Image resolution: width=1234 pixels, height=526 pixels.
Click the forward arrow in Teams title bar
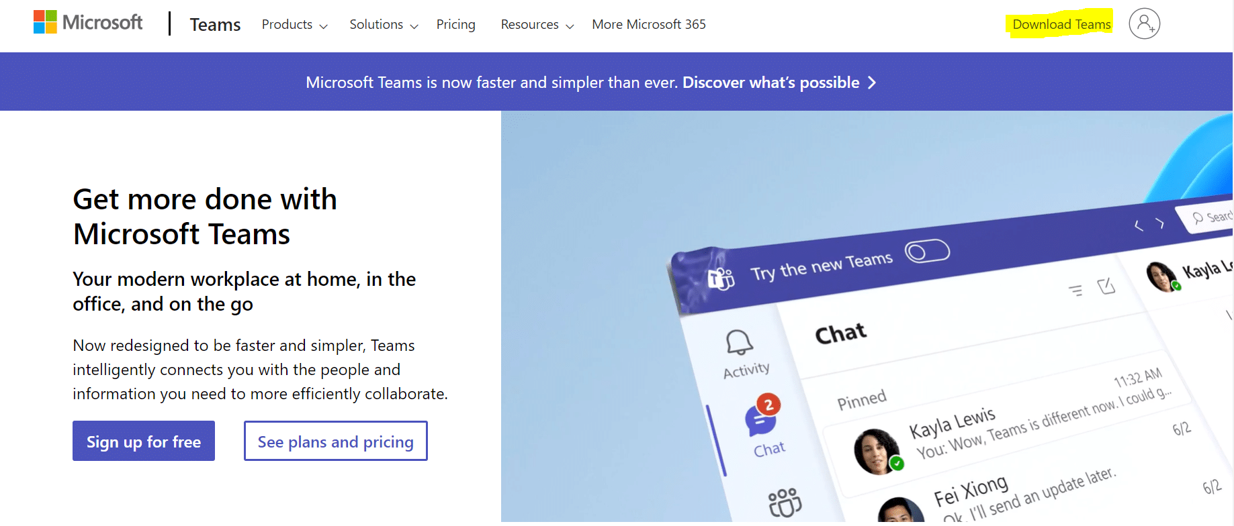click(x=1160, y=223)
